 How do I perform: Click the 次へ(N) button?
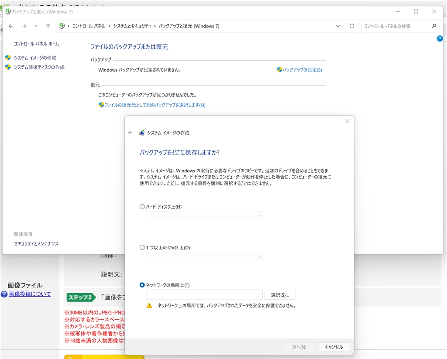(x=299, y=347)
